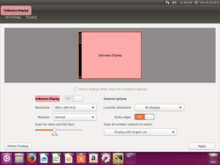Screen dimensions: 220x165
Task: Click the menu and title bars scale slider
Action: [59, 130]
